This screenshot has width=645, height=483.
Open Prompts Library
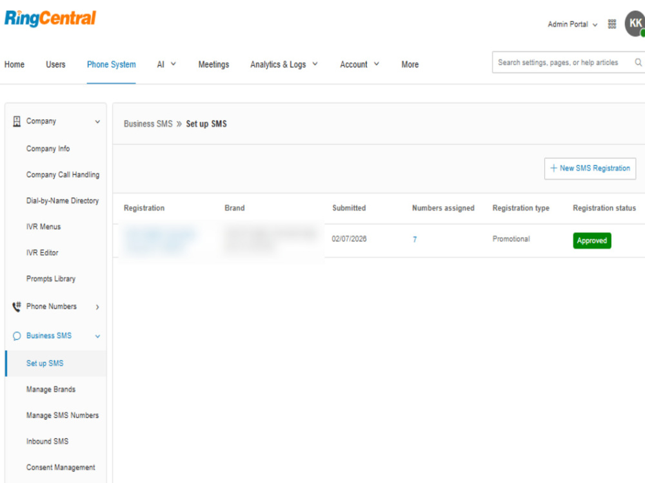(x=51, y=279)
